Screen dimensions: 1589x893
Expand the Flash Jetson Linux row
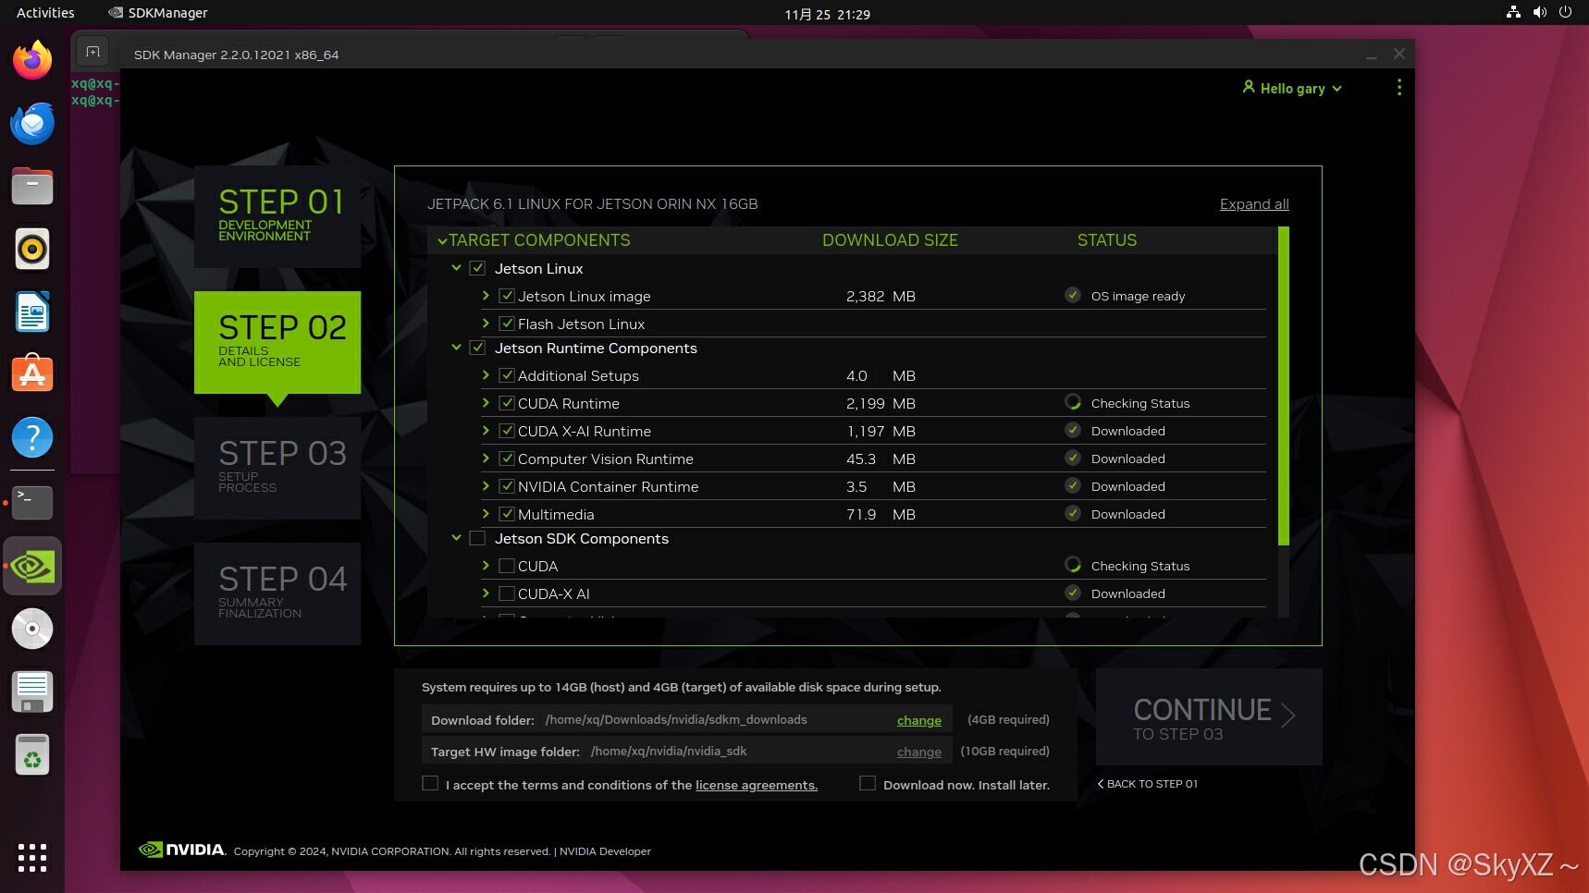pos(486,324)
